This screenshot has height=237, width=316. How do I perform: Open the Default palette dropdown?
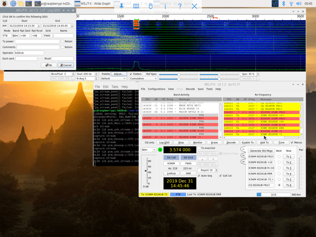click(113, 79)
